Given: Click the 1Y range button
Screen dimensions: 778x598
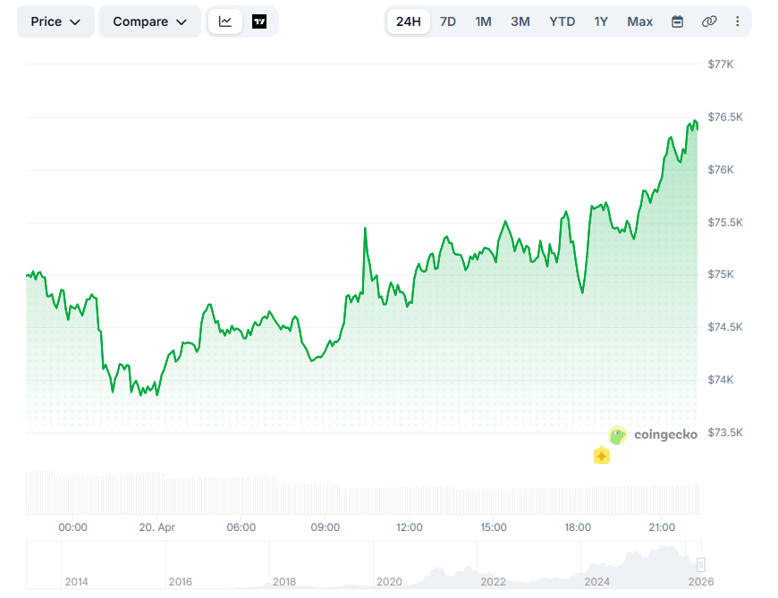Looking at the screenshot, I should 600,21.
